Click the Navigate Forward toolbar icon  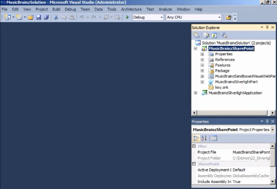coord(117,17)
